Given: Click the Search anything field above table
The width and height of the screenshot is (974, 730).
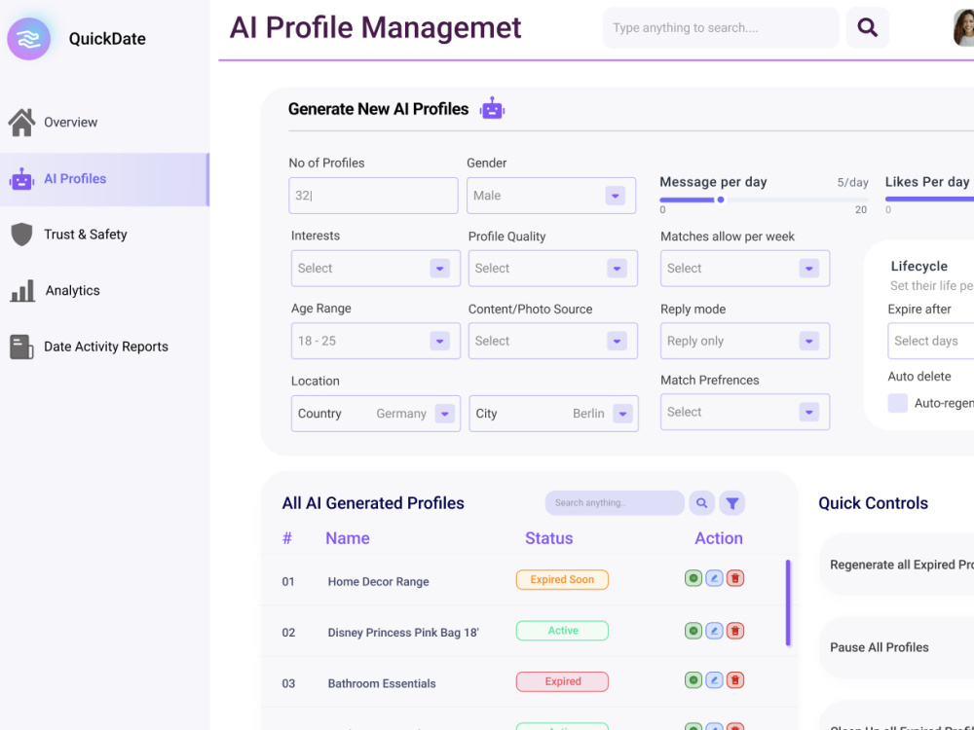Looking at the screenshot, I should pos(615,503).
